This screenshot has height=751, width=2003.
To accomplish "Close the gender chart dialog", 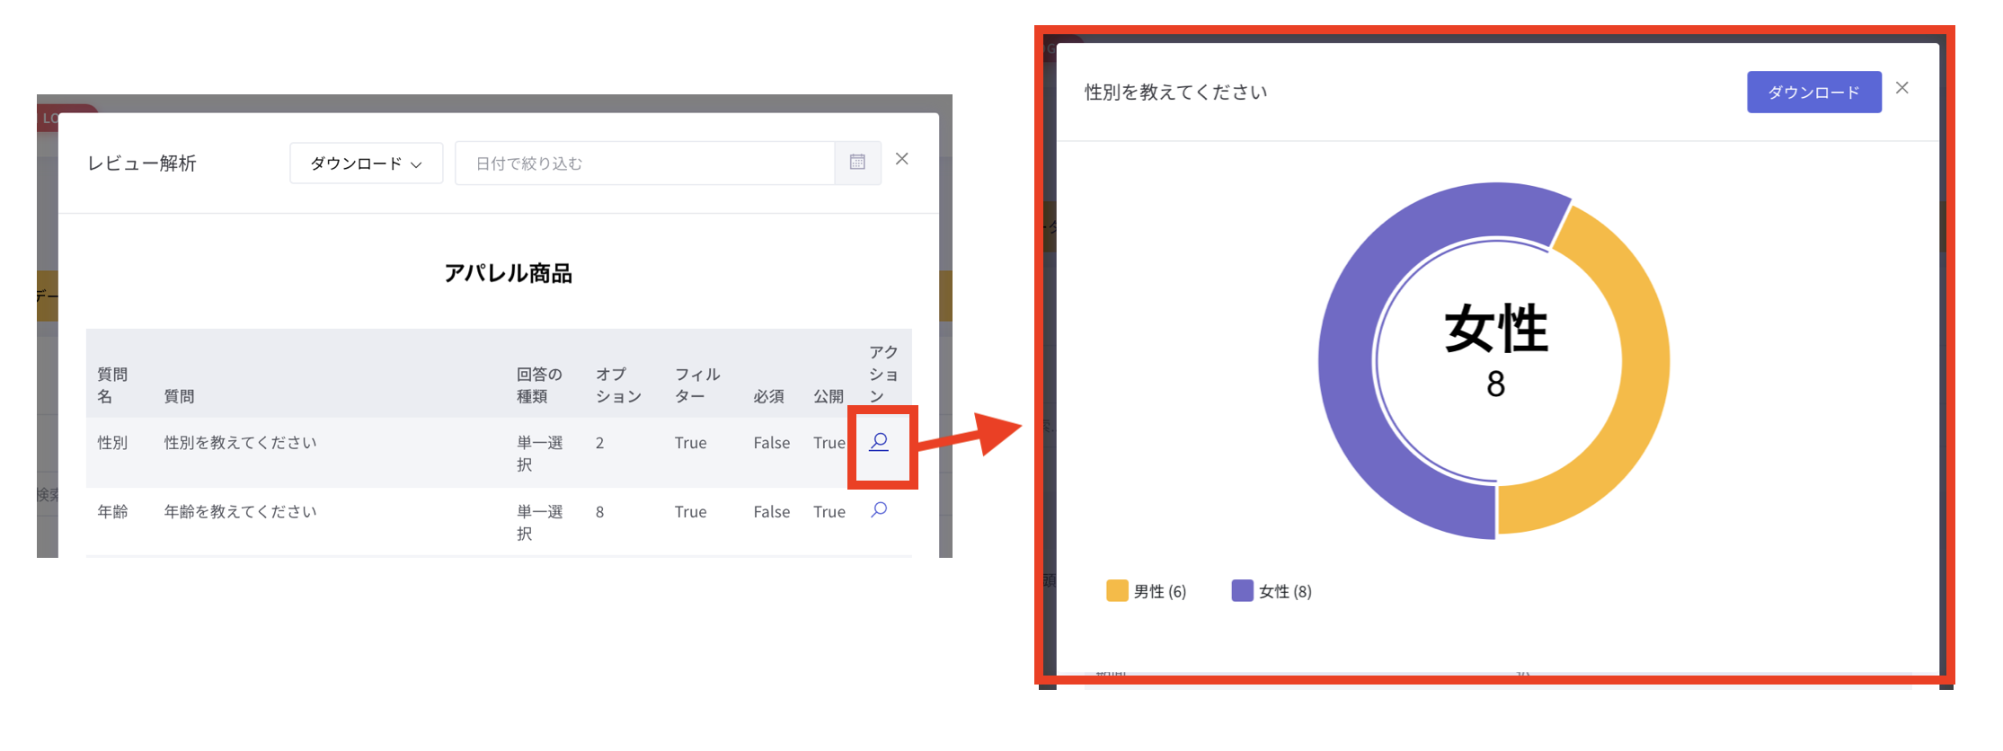I will 1902,88.
